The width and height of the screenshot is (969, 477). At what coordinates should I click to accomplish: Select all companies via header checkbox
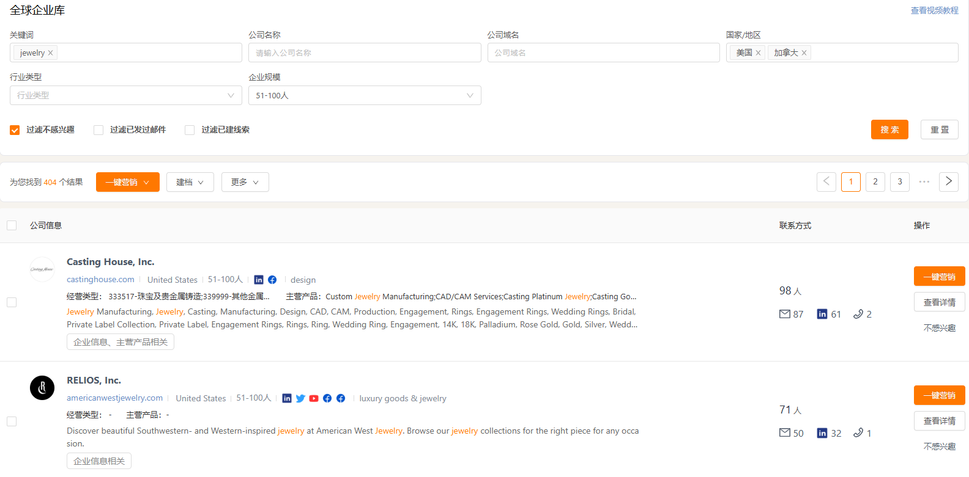point(12,225)
